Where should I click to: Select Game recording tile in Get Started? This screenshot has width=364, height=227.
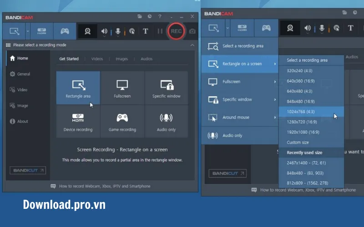click(x=121, y=121)
